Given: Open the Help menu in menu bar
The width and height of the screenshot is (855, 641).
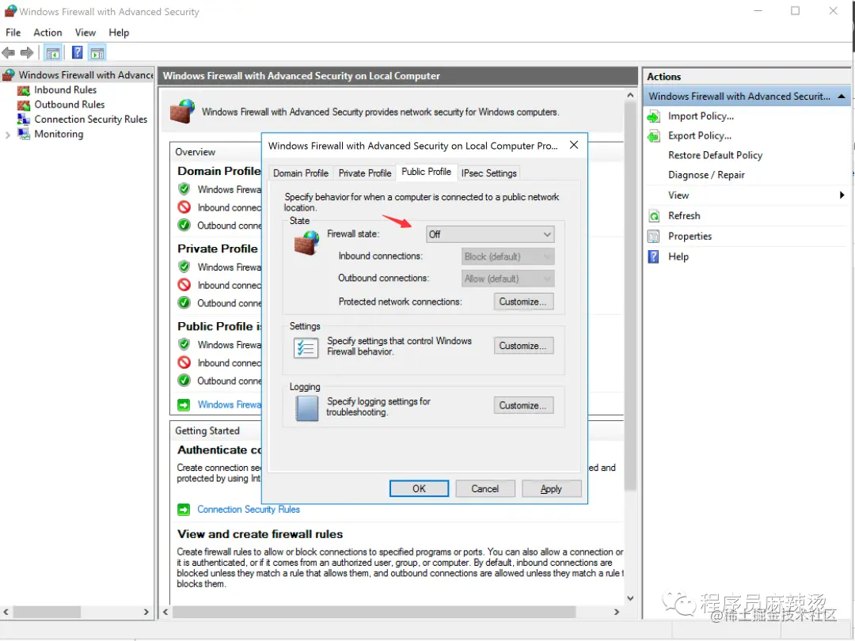Looking at the screenshot, I should tap(118, 32).
